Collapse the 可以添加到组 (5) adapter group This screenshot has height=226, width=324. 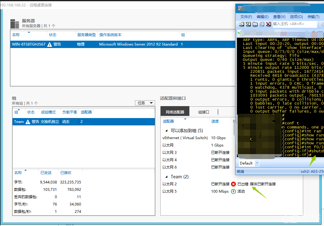(x=166, y=131)
